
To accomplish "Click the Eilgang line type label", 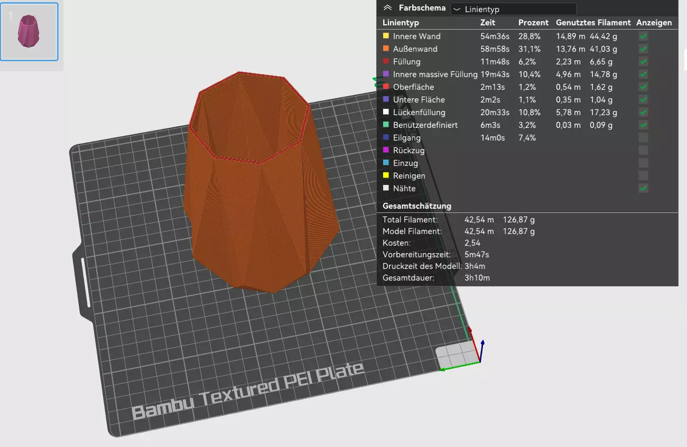I will (407, 138).
